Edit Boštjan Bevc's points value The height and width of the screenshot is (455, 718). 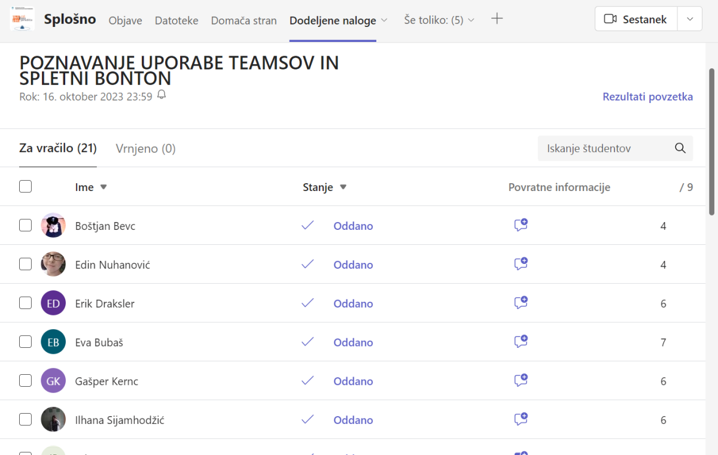coord(663,226)
